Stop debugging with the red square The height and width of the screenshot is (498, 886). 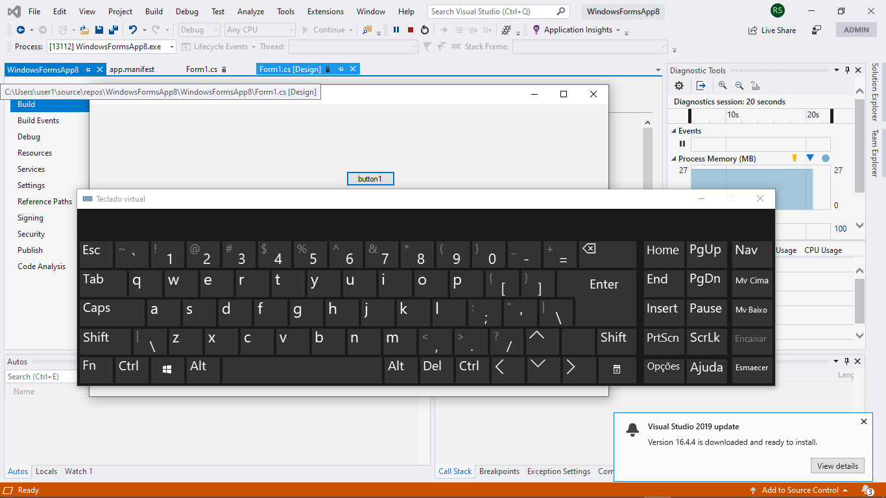(411, 30)
